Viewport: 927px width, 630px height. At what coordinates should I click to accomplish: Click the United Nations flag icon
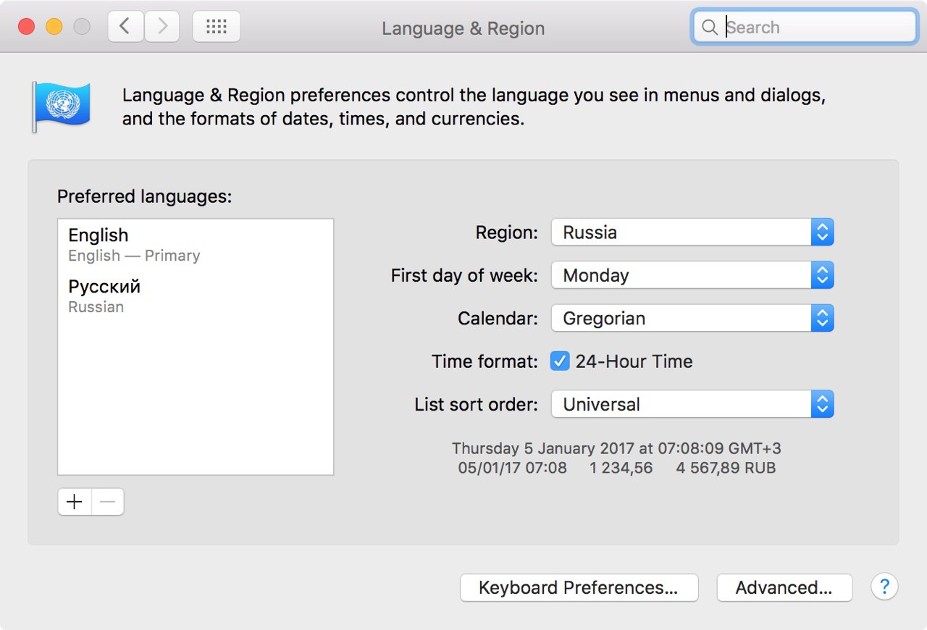click(x=61, y=106)
